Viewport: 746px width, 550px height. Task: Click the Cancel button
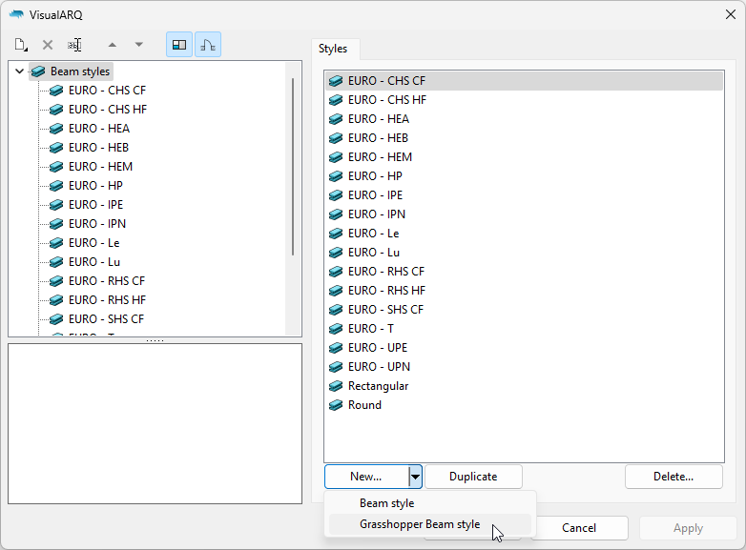(x=579, y=528)
